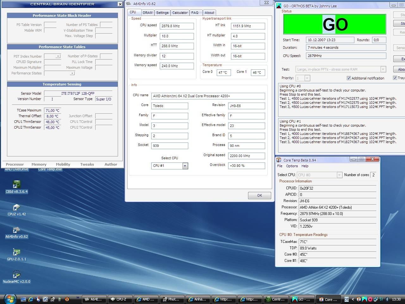Open the Test type dropdown in ORTHOS
Screen dimensions: 405x304
point(383,69)
